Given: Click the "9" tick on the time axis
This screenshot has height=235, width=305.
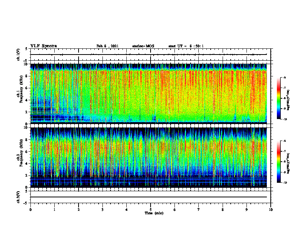Looking at the screenshot, I should click(x=246, y=210).
